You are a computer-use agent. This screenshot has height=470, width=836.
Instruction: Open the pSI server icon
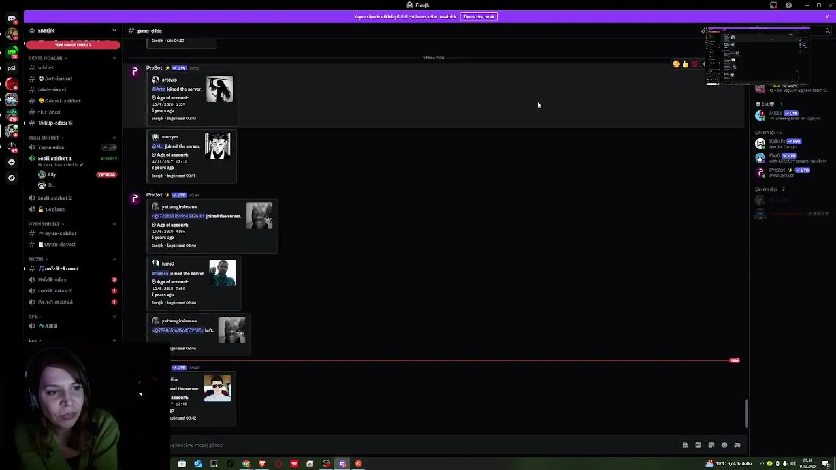[11, 68]
